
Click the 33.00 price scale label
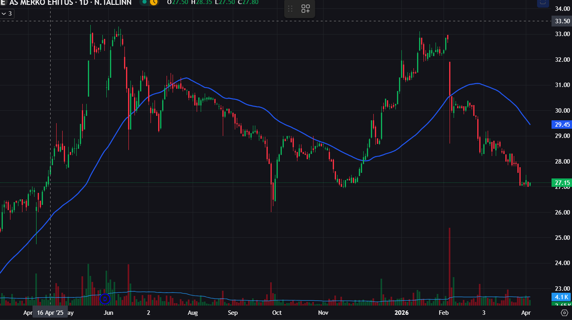(562, 34)
